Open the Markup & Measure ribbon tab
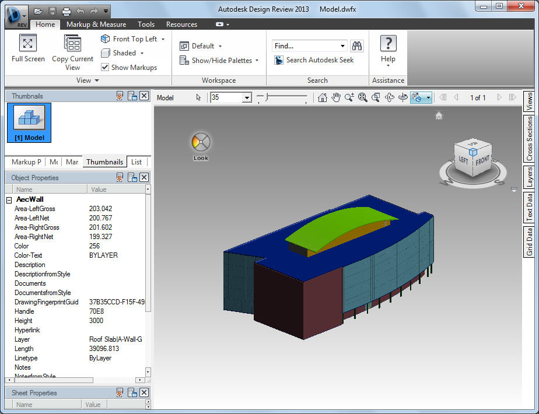The width and height of the screenshot is (539, 414). 96,24
